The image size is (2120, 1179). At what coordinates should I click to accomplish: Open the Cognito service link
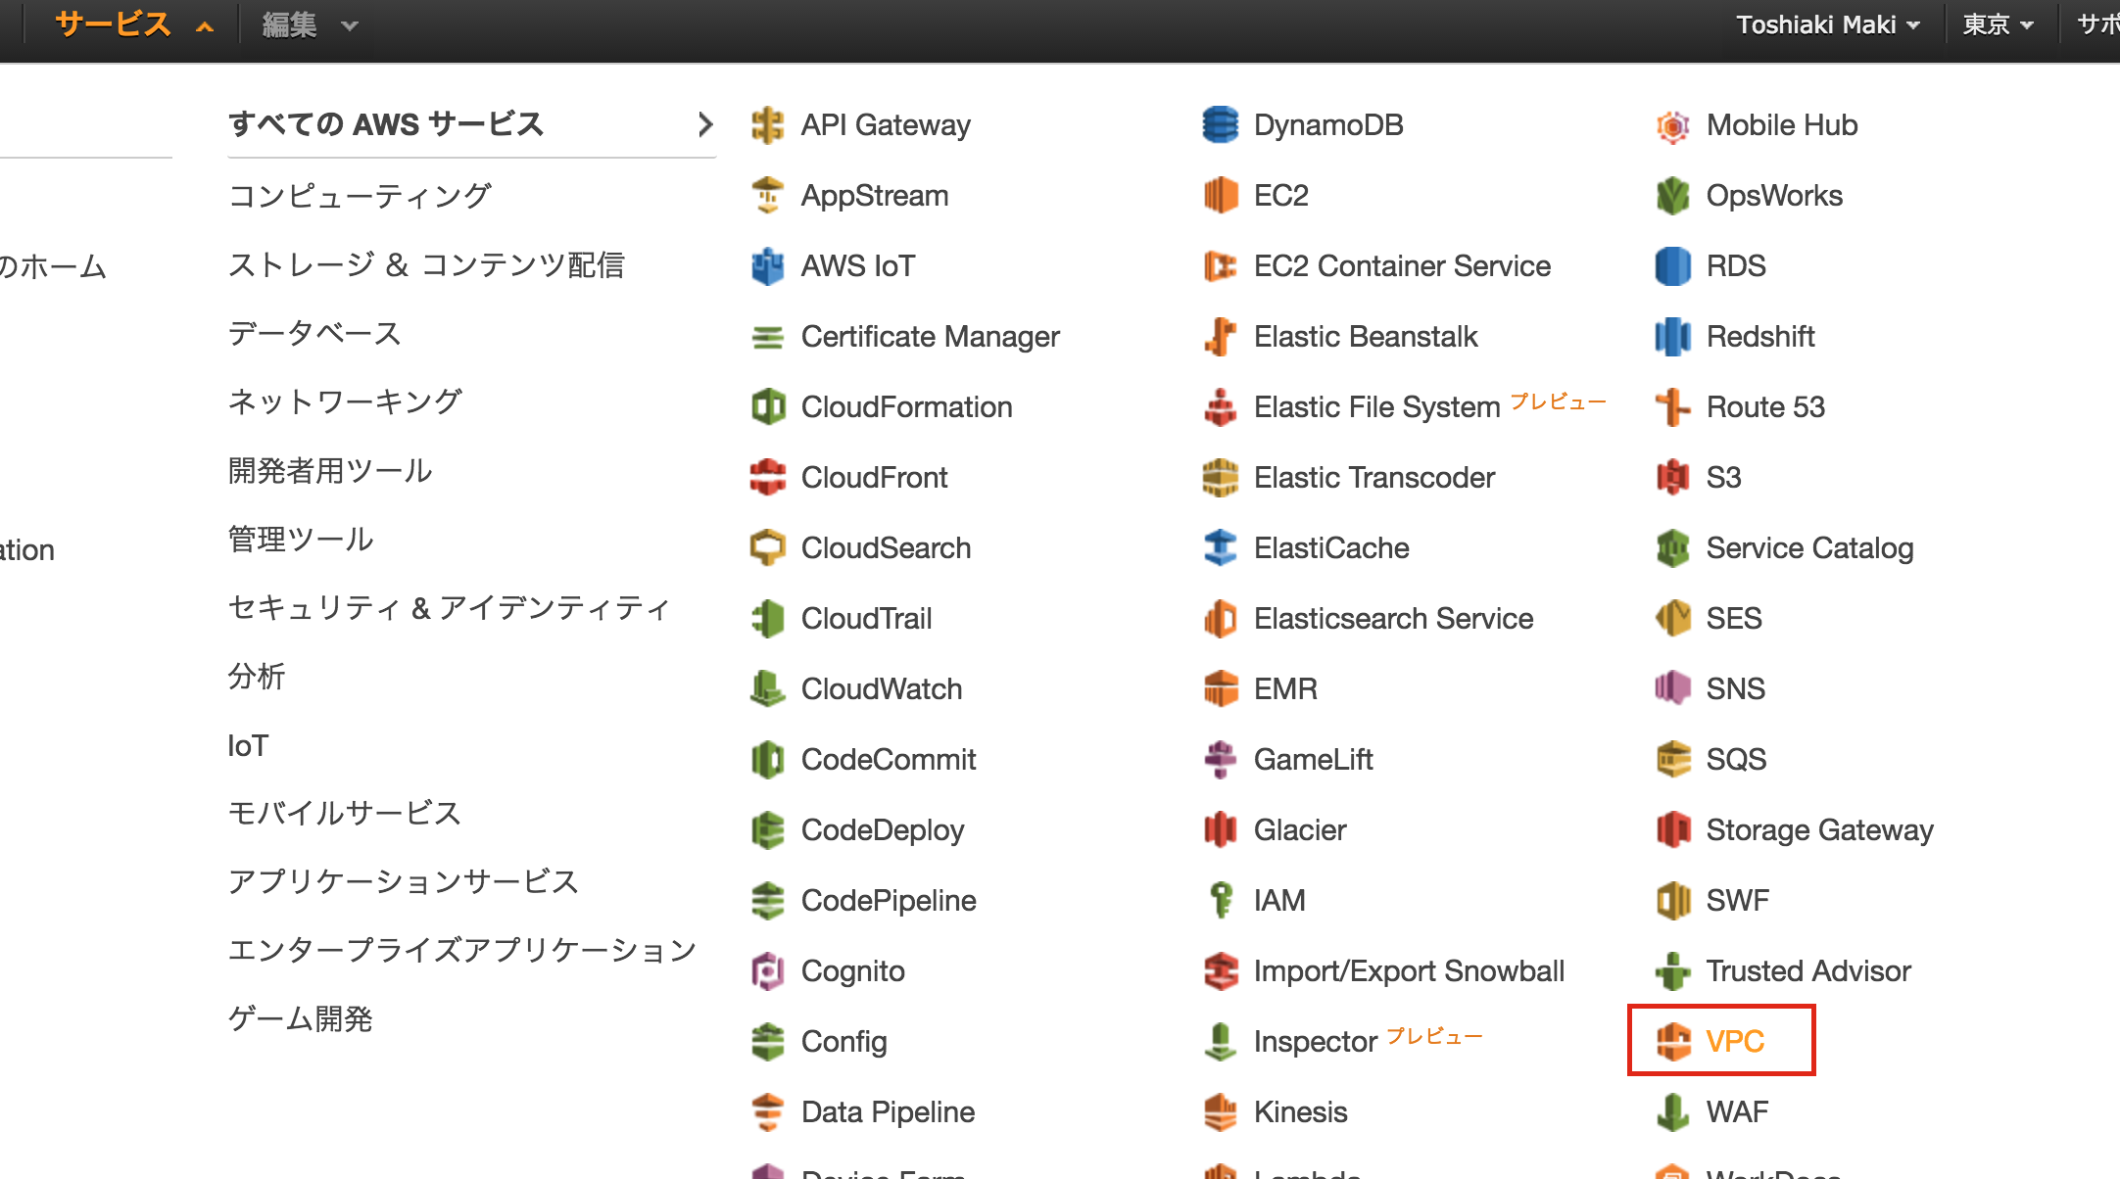pyautogui.click(x=853, y=971)
